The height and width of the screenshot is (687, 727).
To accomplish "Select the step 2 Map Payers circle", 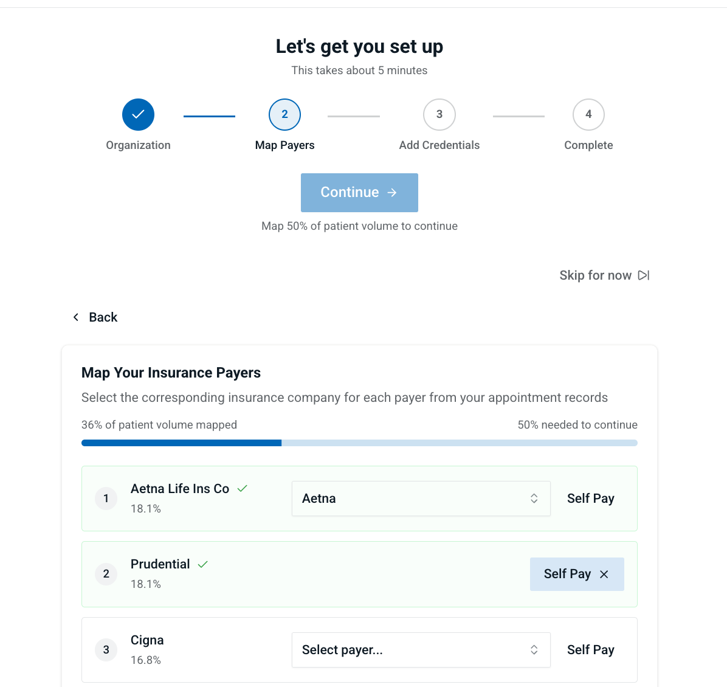I will pos(284,114).
